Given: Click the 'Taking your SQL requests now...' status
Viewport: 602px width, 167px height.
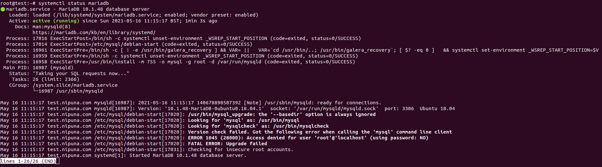Looking at the screenshot, I should tap(81, 73).
